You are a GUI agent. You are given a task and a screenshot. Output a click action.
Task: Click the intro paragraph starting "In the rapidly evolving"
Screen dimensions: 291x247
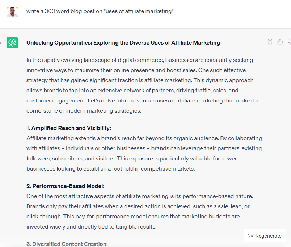(x=140, y=60)
